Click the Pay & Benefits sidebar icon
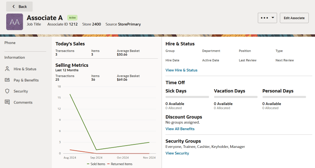 tap(7, 80)
